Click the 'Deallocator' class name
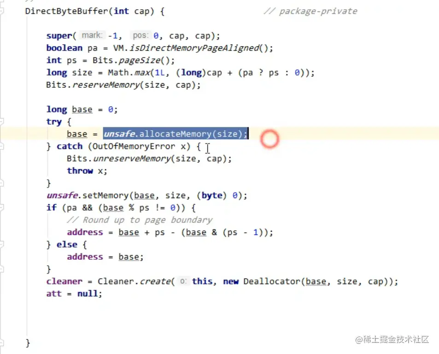 [x=272, y=282]
